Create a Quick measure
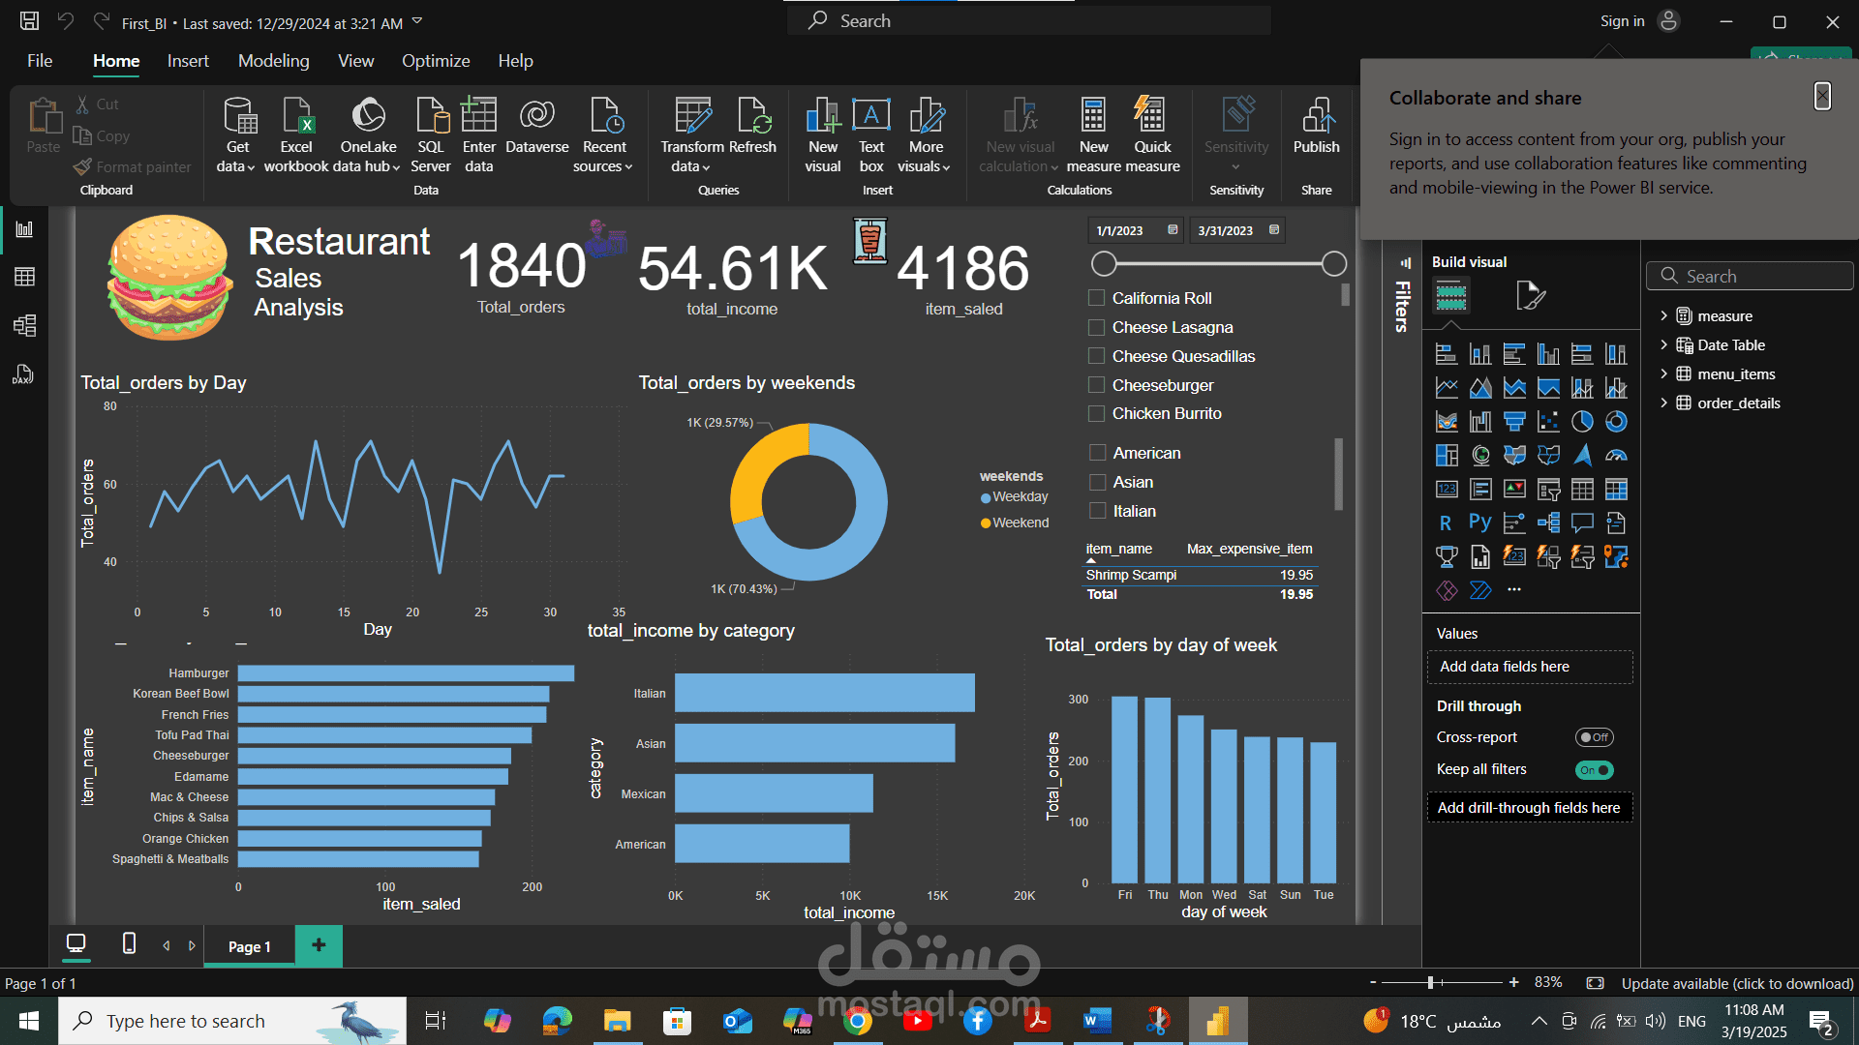Screen dimensions: 1859x1045 point(1152,135)
